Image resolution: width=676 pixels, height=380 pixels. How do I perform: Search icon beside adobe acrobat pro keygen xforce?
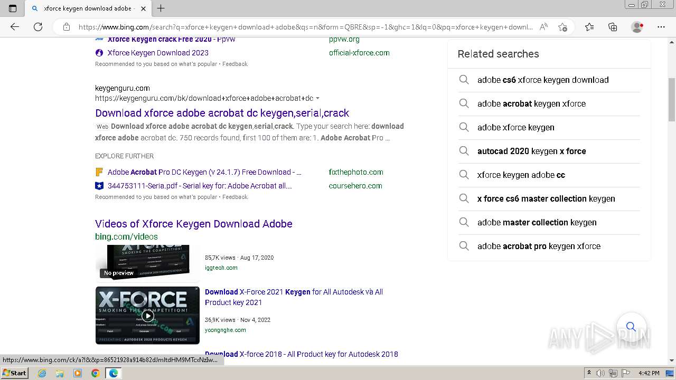click(464, 246)
